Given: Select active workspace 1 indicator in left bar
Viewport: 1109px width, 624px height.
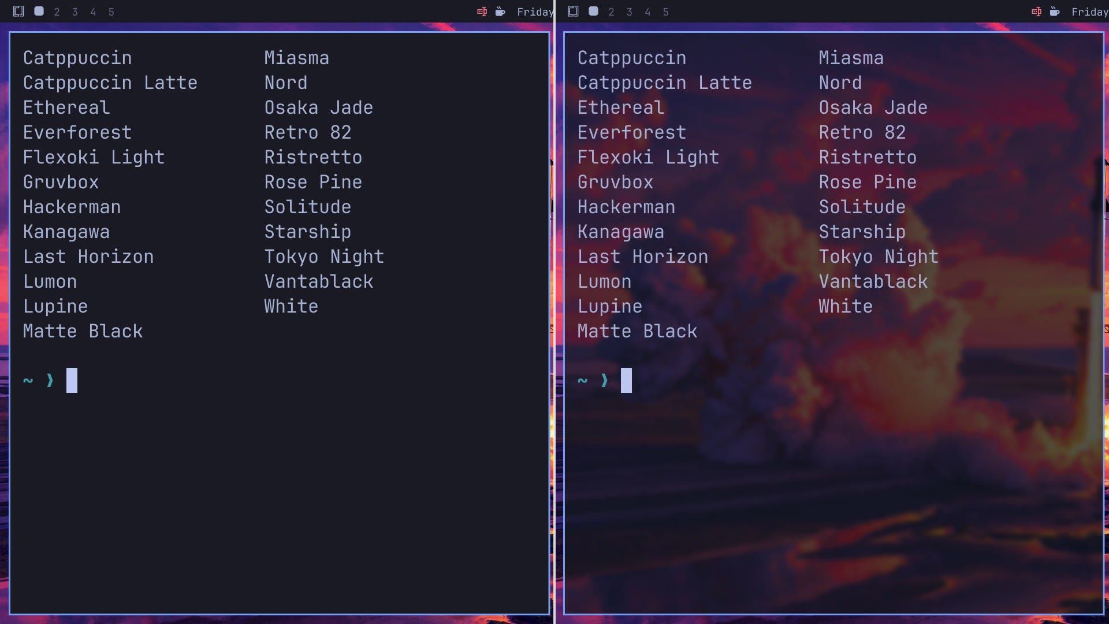Looking at the screenshot, I should pyautogui.click(x=39, y=11).
